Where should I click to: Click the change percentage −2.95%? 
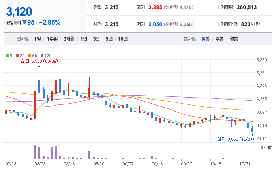coord(50,22)
